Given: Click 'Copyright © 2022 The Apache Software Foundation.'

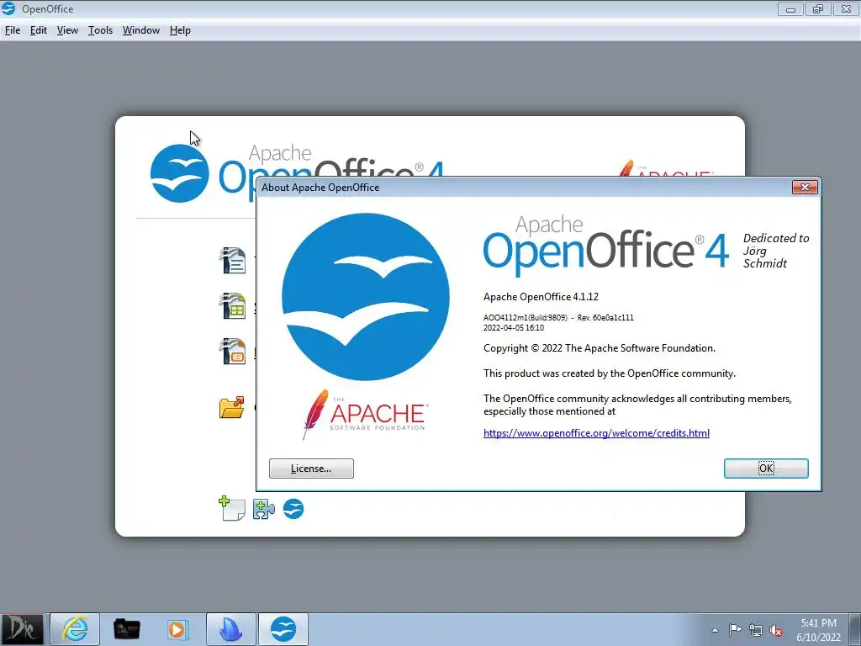Looking at the screenshot, I should (x=600, y=347).
